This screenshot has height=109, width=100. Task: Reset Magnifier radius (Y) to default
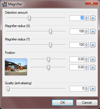tap(93, 45)
